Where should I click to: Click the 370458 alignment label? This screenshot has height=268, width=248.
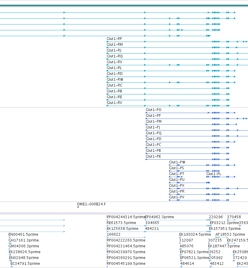(234, 217)
